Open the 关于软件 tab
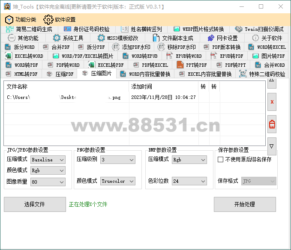This screenshot has width=291, height=250. tap(267, 38)
